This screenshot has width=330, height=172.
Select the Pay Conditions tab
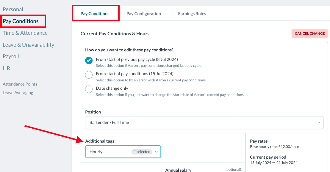95,14
